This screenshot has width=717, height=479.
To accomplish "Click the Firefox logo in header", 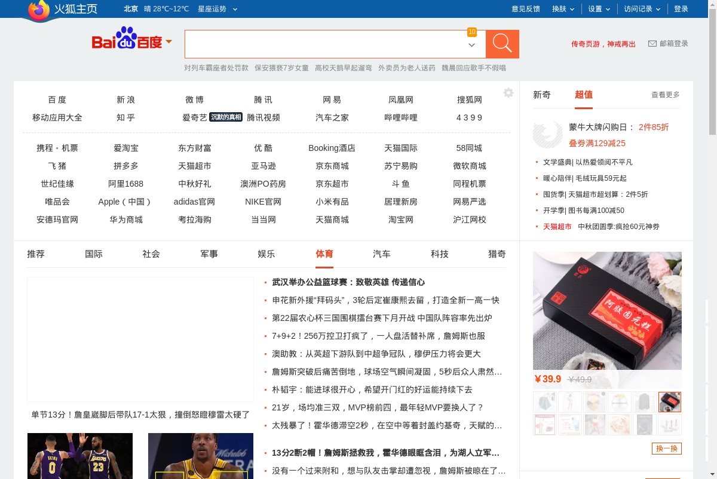I will (x=39, y=10).
